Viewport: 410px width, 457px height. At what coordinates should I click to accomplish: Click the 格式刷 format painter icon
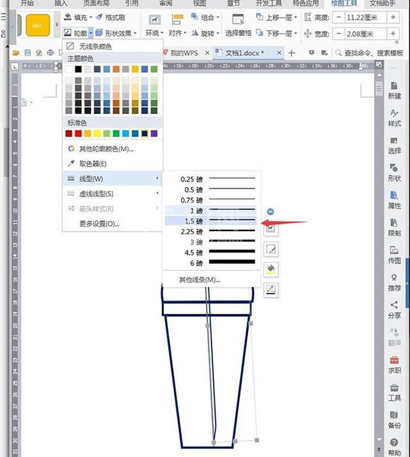(100, 17)
